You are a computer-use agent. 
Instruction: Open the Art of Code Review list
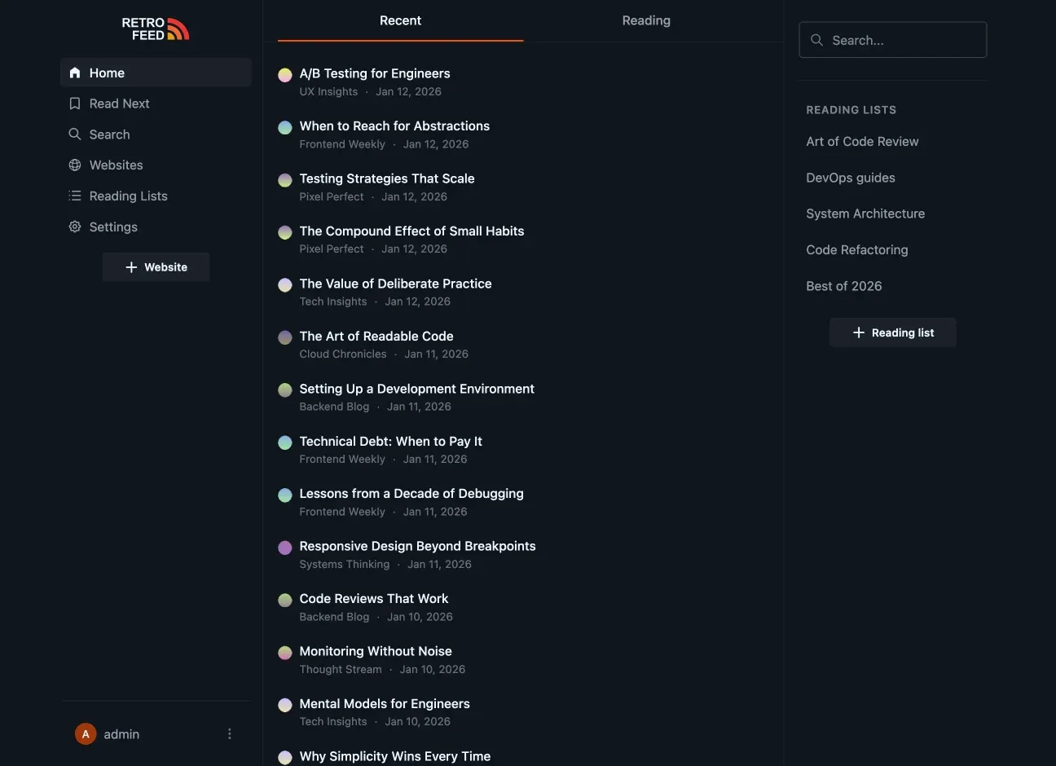[x=862, y=139]
